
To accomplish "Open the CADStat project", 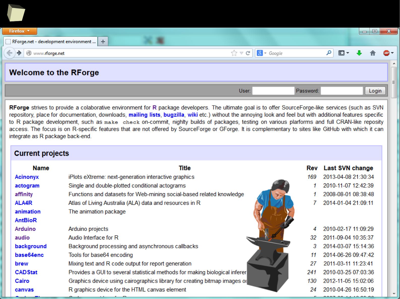I will pos(26,272).
